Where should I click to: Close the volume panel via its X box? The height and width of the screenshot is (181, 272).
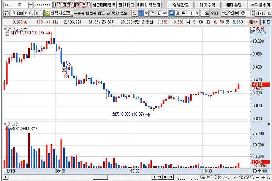point(269,124)
